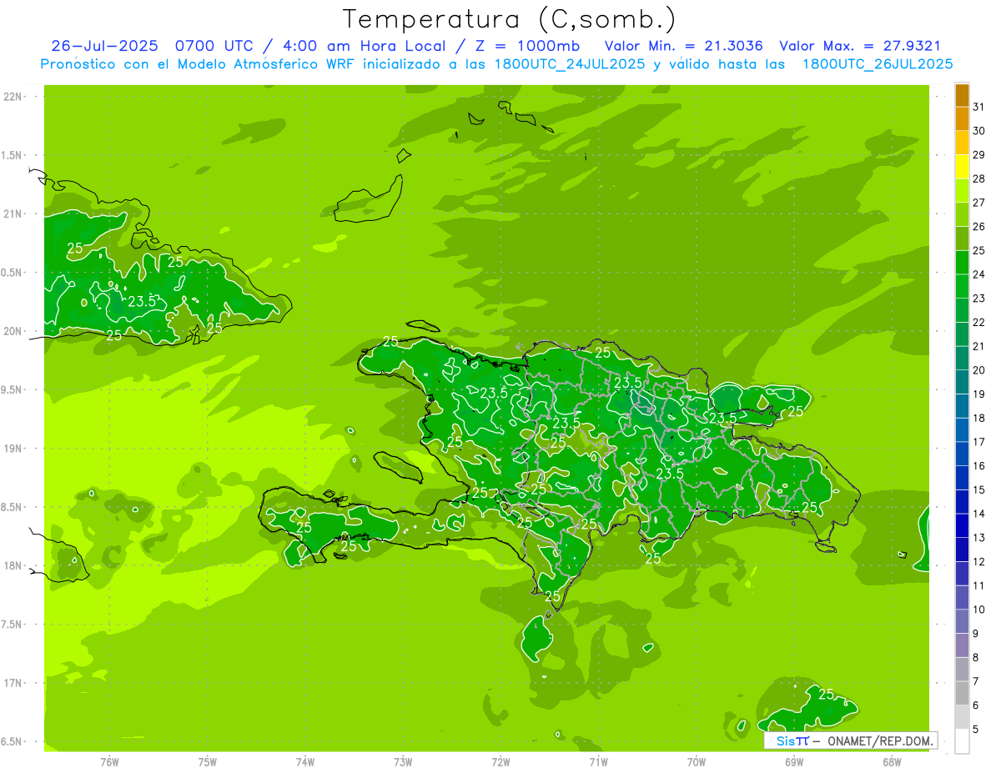This screenshot has width=1001, height=773.
Task: Click the "20N" latitude axis label
Action: coord(13,331)
